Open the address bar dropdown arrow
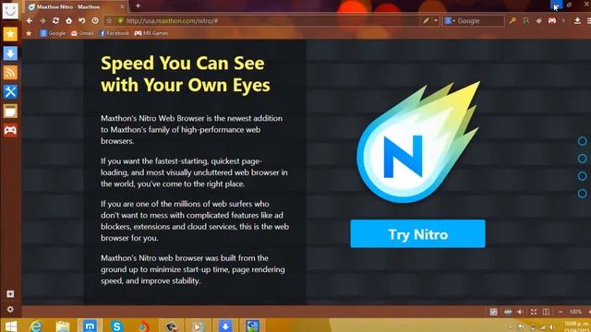The height and width of the screenshot is (332, 591). [436, 21]
